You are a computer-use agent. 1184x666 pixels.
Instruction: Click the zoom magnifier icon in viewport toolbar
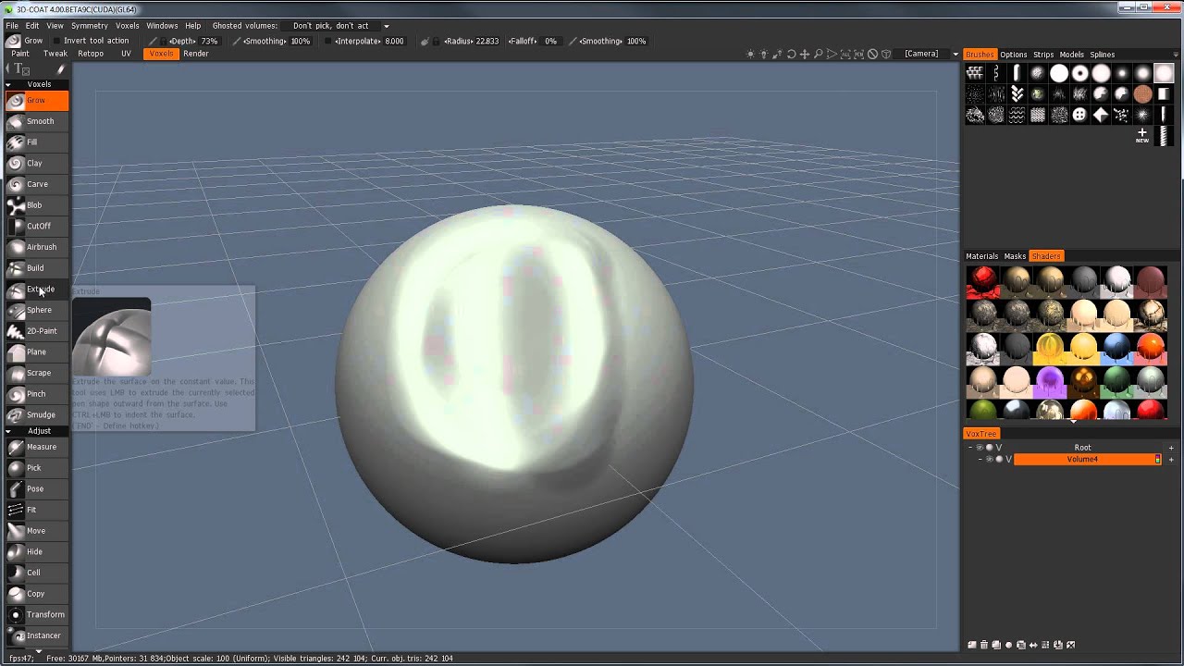(x=819, y=55)
